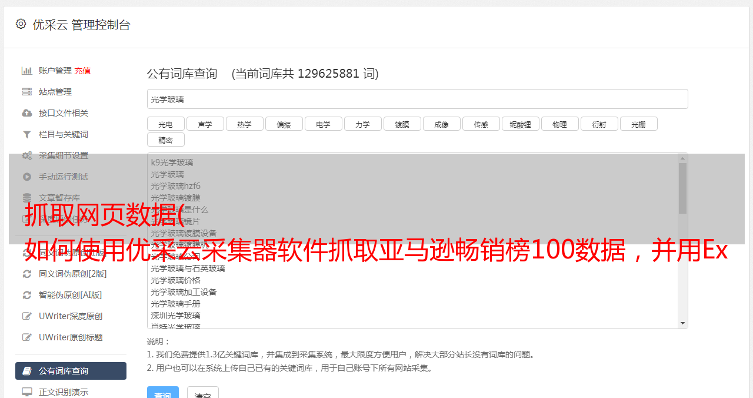Select the 光电 tag button
This screenshot has height=398, width=753.
click(x=165, y=124)
